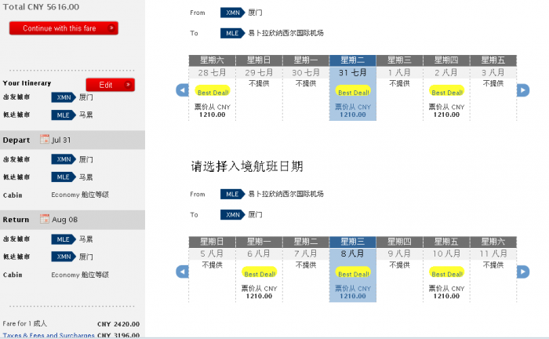Click previous-week arrow on outbound calendar
549x339 pixels.
point(182,91)
